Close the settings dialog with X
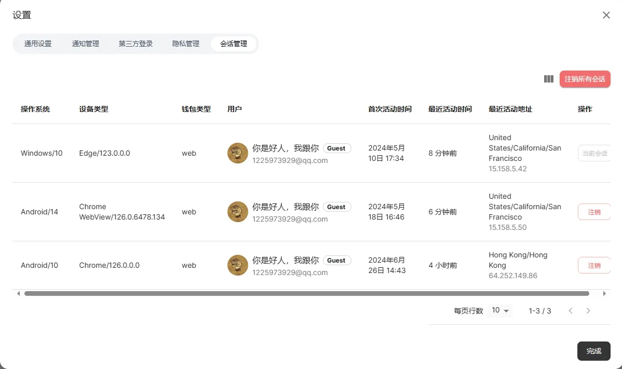622x369 pixels. point(606,15)
